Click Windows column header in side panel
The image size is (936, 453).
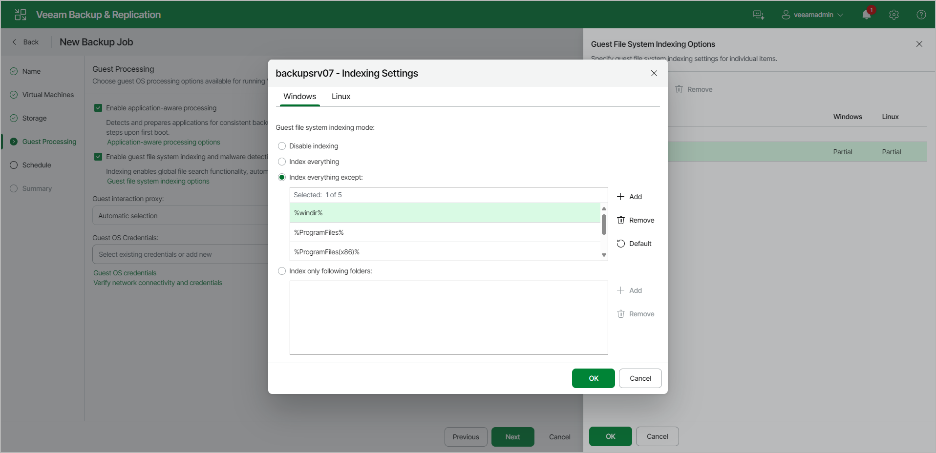[848, 117]
